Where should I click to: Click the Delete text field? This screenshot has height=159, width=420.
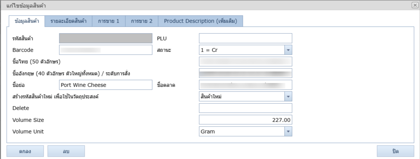(x=245, y=108)
